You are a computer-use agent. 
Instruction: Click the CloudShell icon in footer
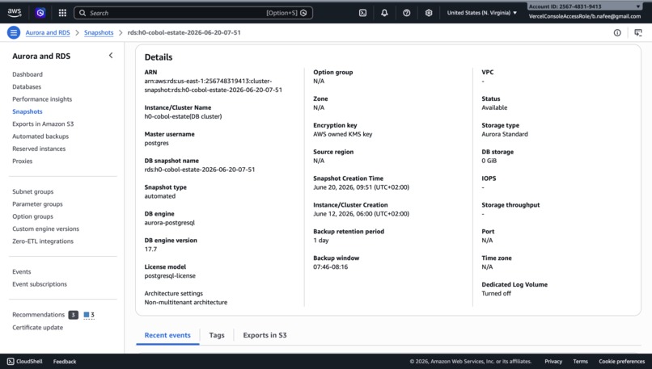click(x=11, y=362)
